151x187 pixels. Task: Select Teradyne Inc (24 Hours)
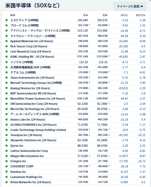(26, 135)
